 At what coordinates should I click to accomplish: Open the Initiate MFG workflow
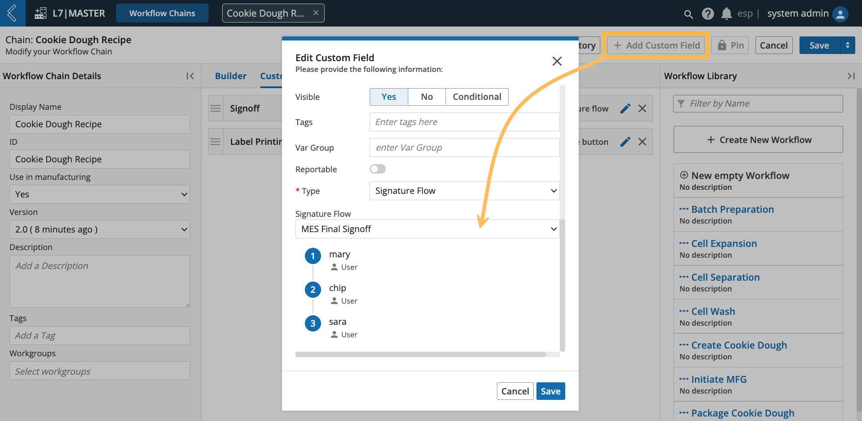tap(719, 379)
